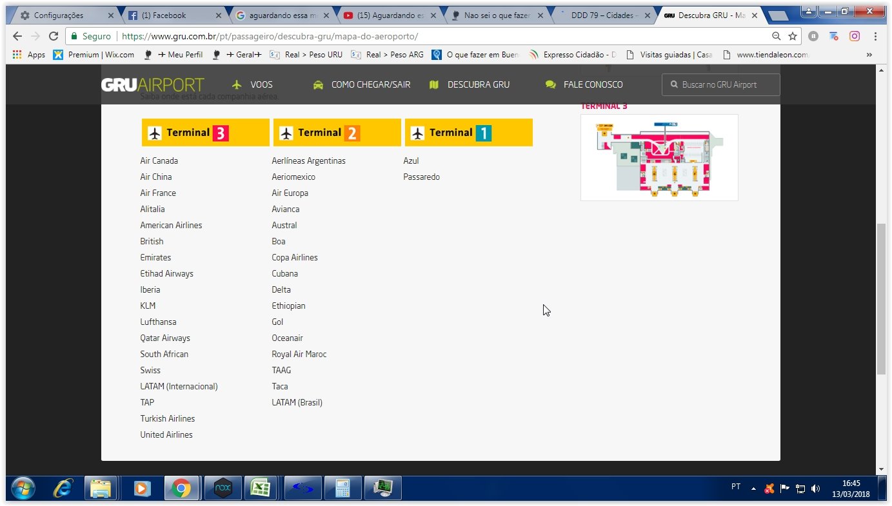Screen dimensions: 892x506
Task: Show hidden system tray icons
Action: pyautogui.click(x=753, y=489)
